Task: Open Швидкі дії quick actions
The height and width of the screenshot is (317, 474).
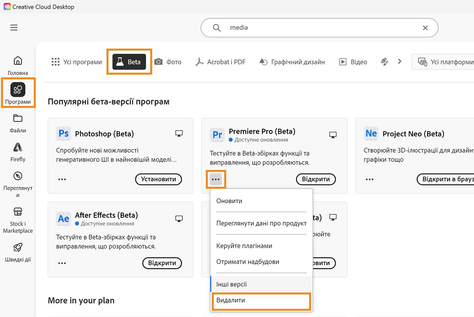Action: (18, 252)
